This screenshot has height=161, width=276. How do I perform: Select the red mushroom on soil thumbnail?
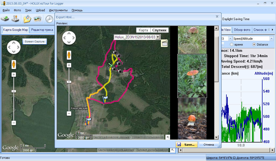(x=192, y=119)
